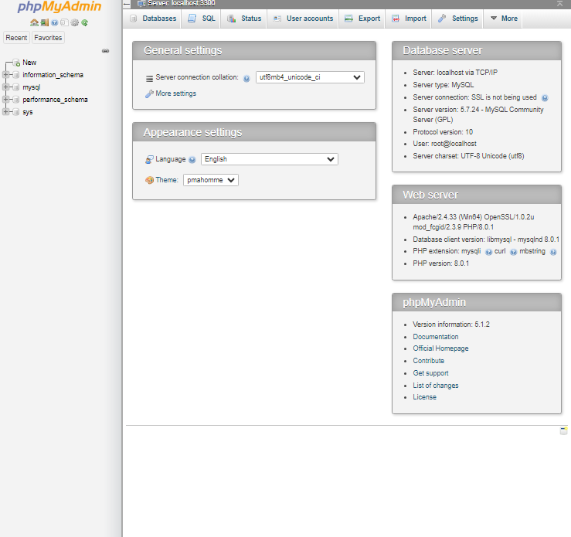Screen dimensions: 571x537
Task: Click the link-with-main-panel chain icon
Action: (x=106, y=51)
